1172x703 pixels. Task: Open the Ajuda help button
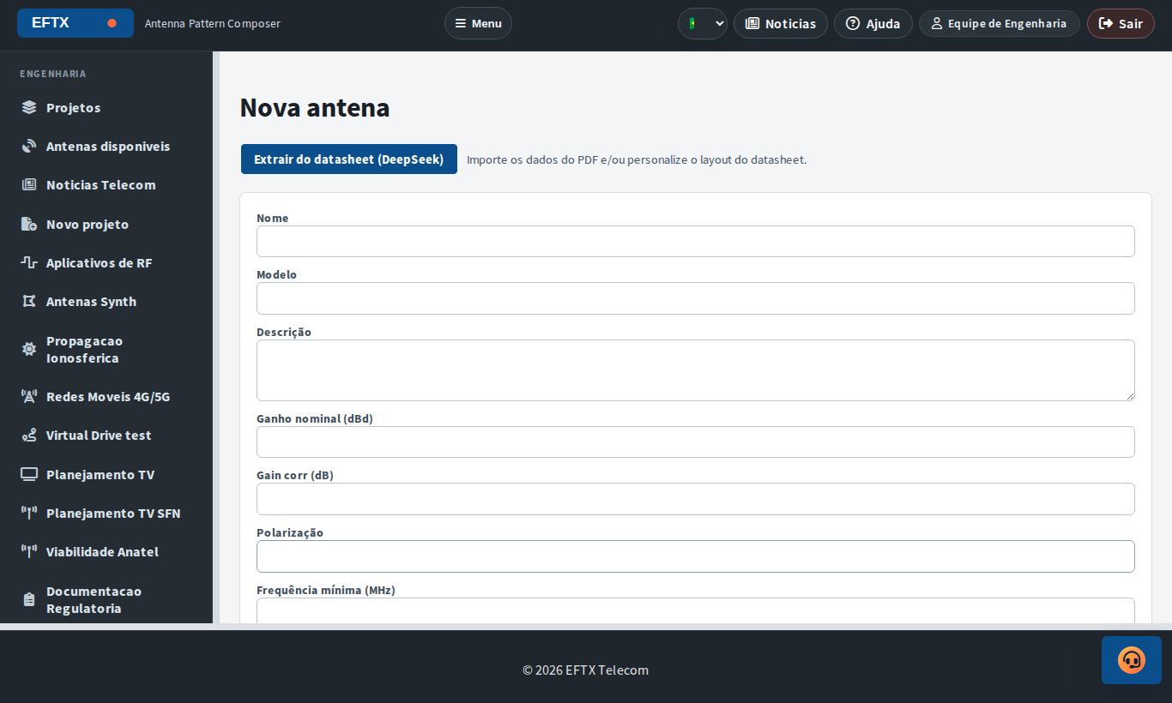click(x=873, y=23)
